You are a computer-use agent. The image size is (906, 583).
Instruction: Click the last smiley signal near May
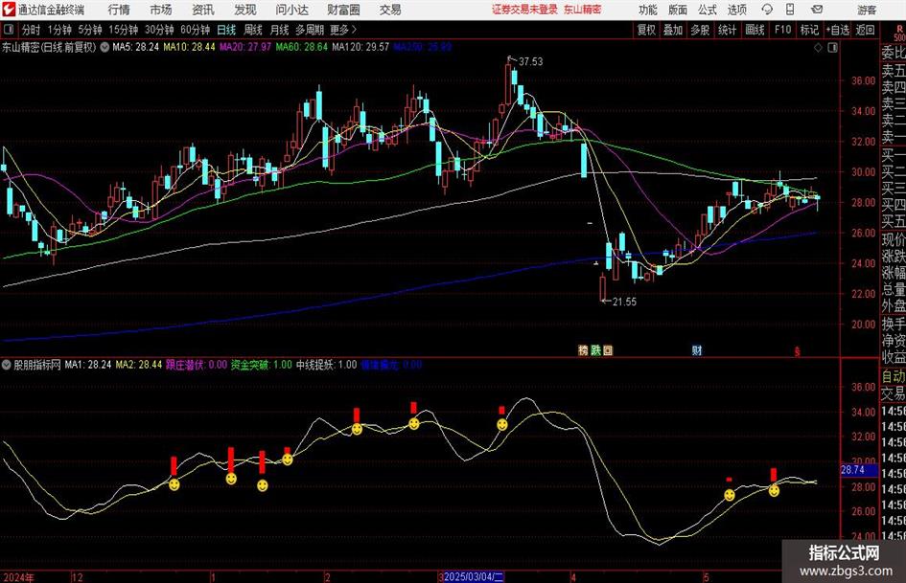(x=774, y=491)
